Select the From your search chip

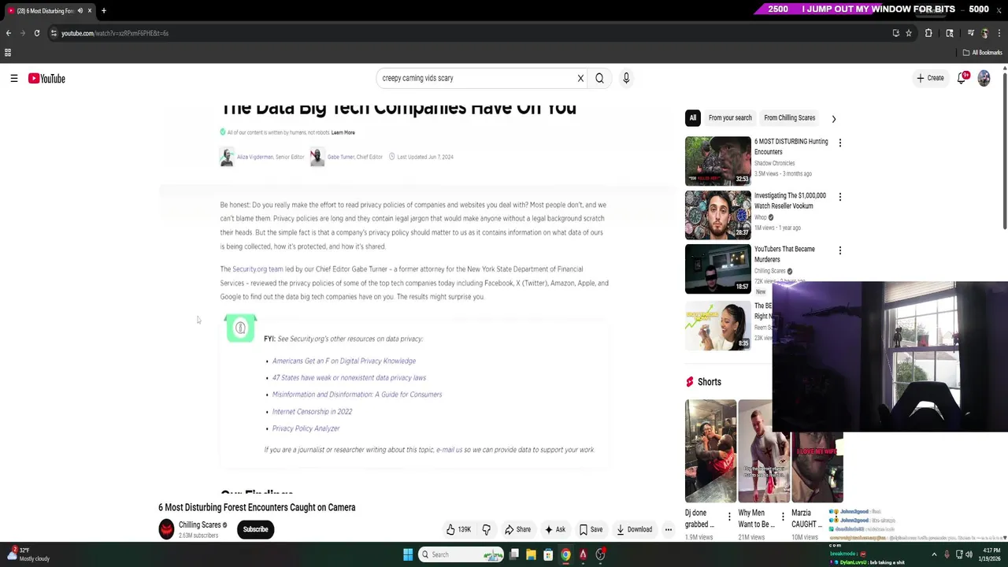click(730, 118)
